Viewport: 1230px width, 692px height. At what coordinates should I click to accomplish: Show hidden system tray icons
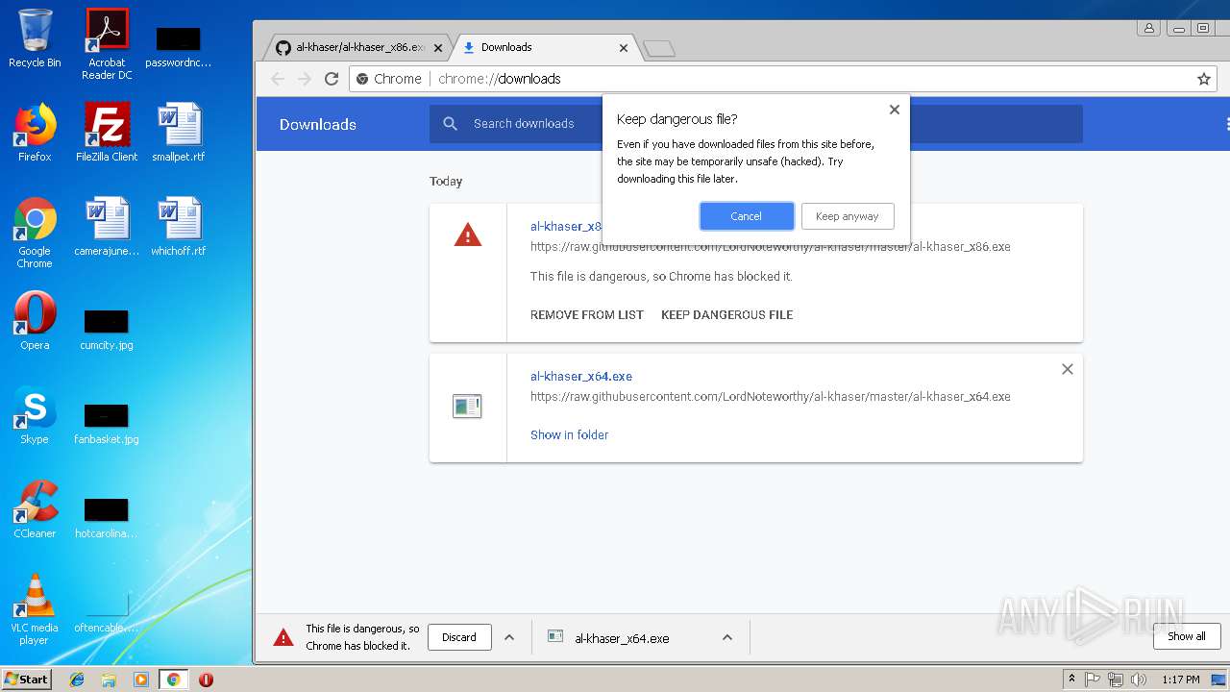[x=1071, y=679]
